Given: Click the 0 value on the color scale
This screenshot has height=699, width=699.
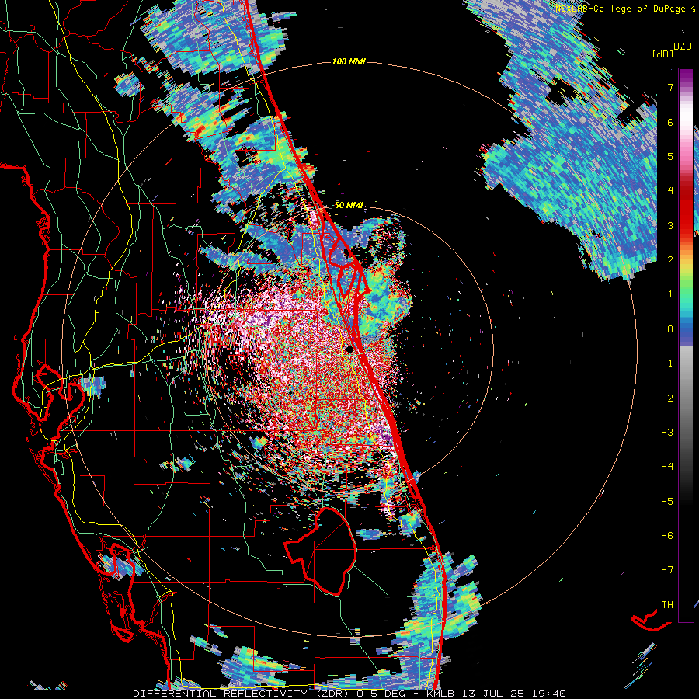Looking at the screenshot, I should point(670,329).
